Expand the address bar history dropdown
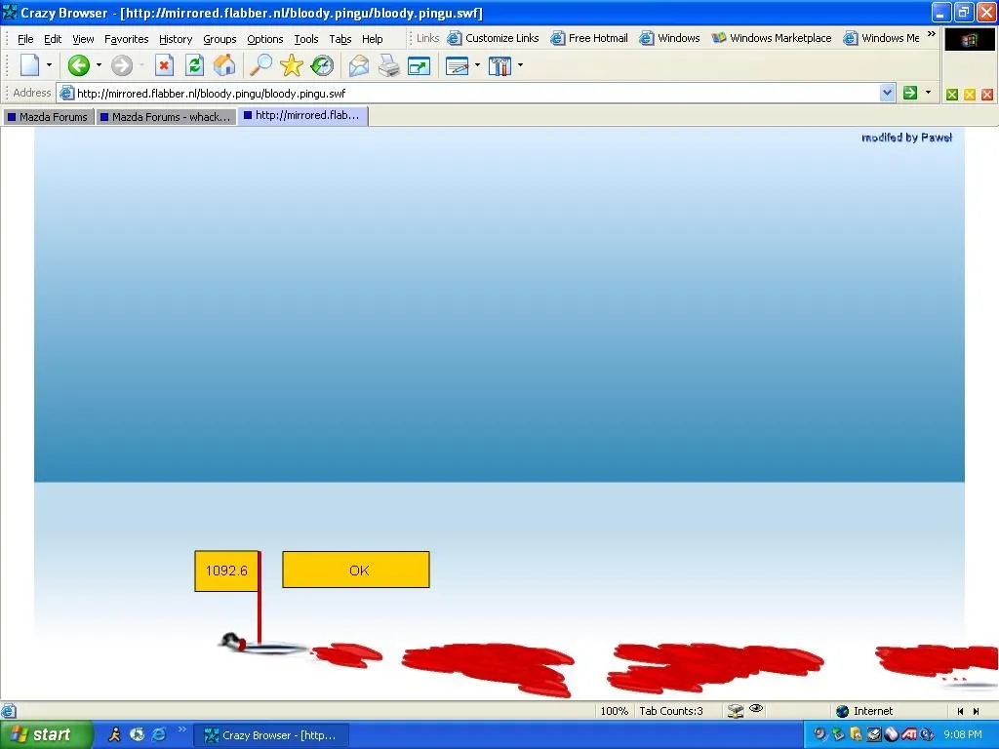Screen dimensions: 999x749 point(886,92)
